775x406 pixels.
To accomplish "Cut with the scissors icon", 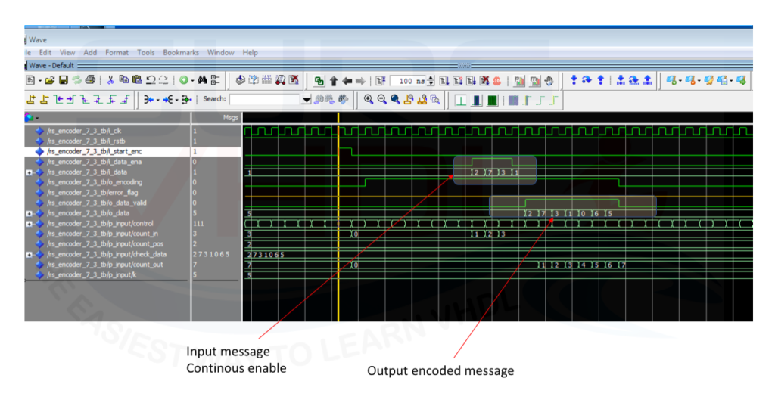I will pyautogui.click(x=110, y=80).
